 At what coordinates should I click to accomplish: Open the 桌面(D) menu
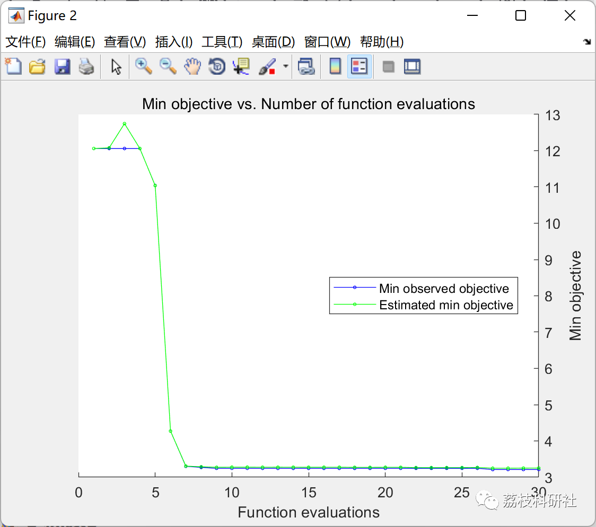click(273, 42)
